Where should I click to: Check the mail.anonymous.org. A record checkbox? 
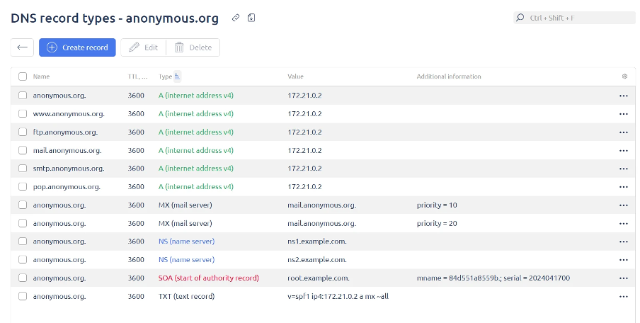[23, 150]
